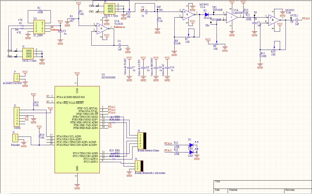Click the R23 10K resistor
The height and width of the screenshot is (194, 312).
pyautogui.click(x=34, y=104)
